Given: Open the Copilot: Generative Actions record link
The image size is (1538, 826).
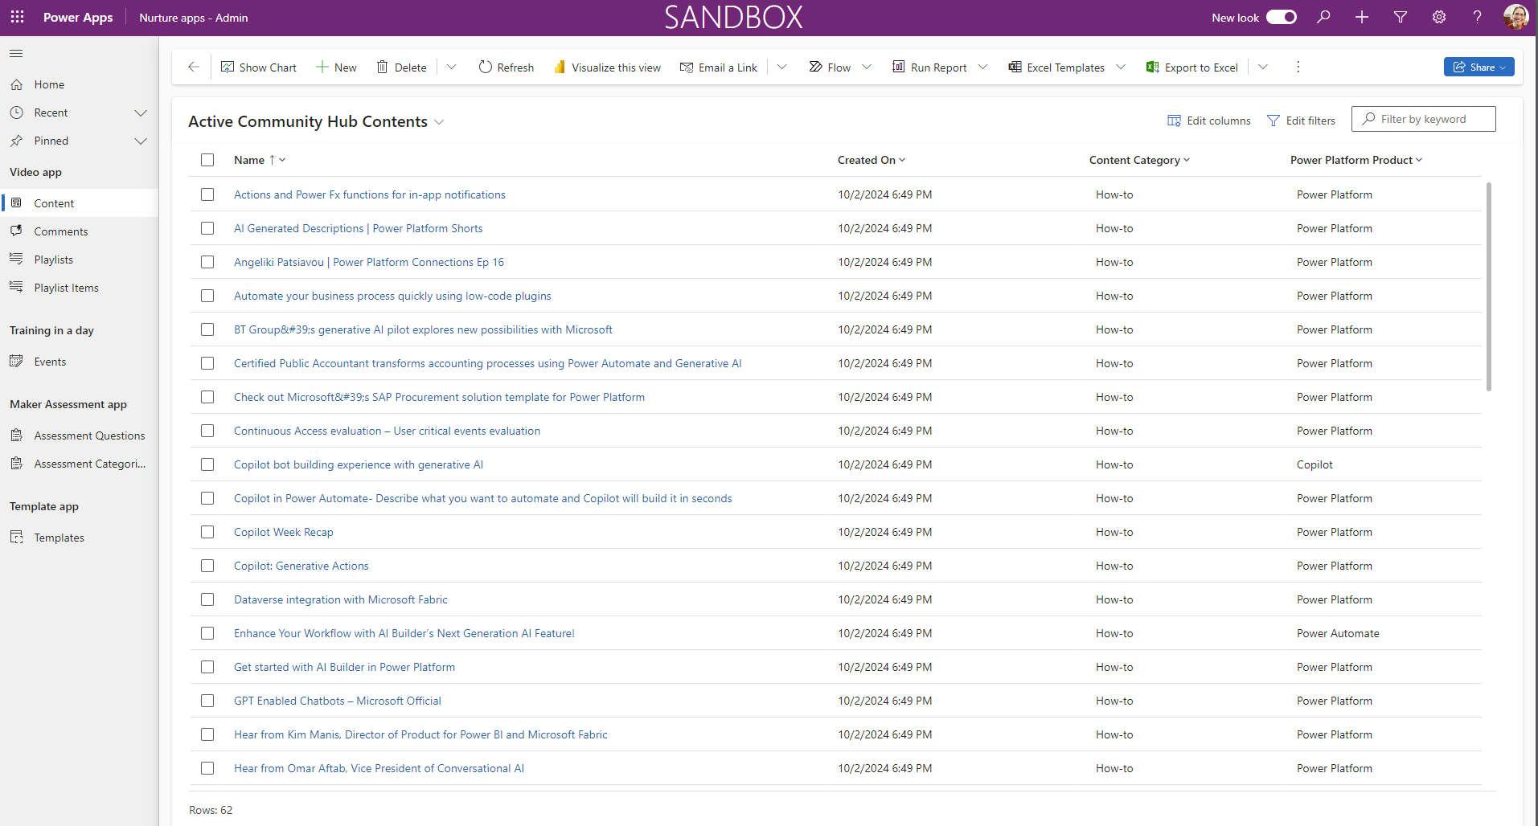Looking at the screenshot, I should coord(301,566).
